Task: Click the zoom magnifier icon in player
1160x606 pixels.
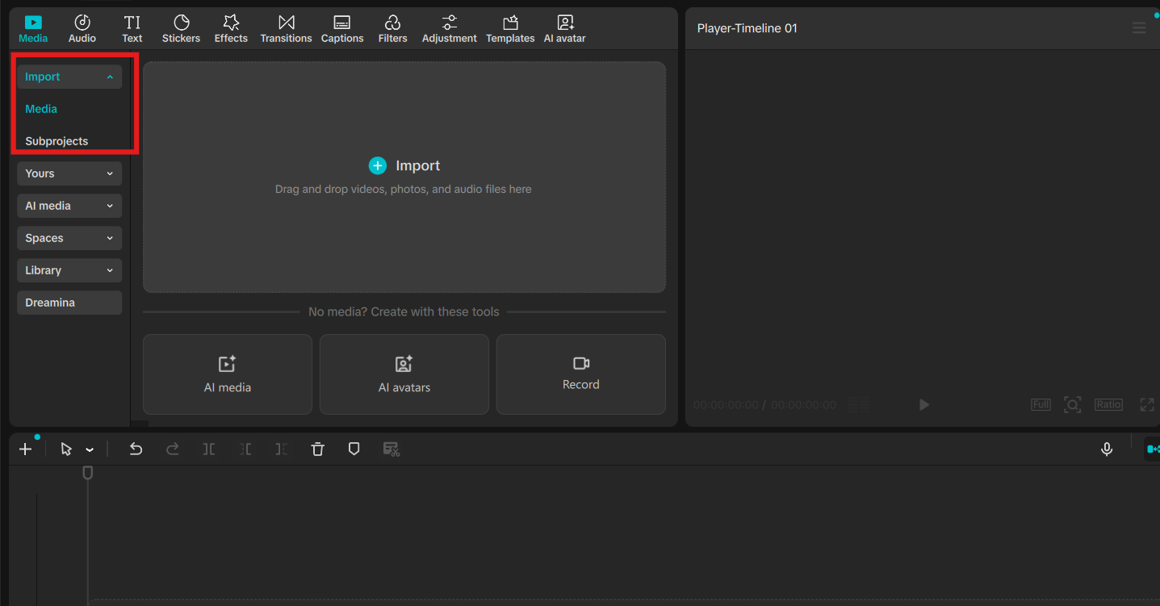Action: [x=1072, y=404]
